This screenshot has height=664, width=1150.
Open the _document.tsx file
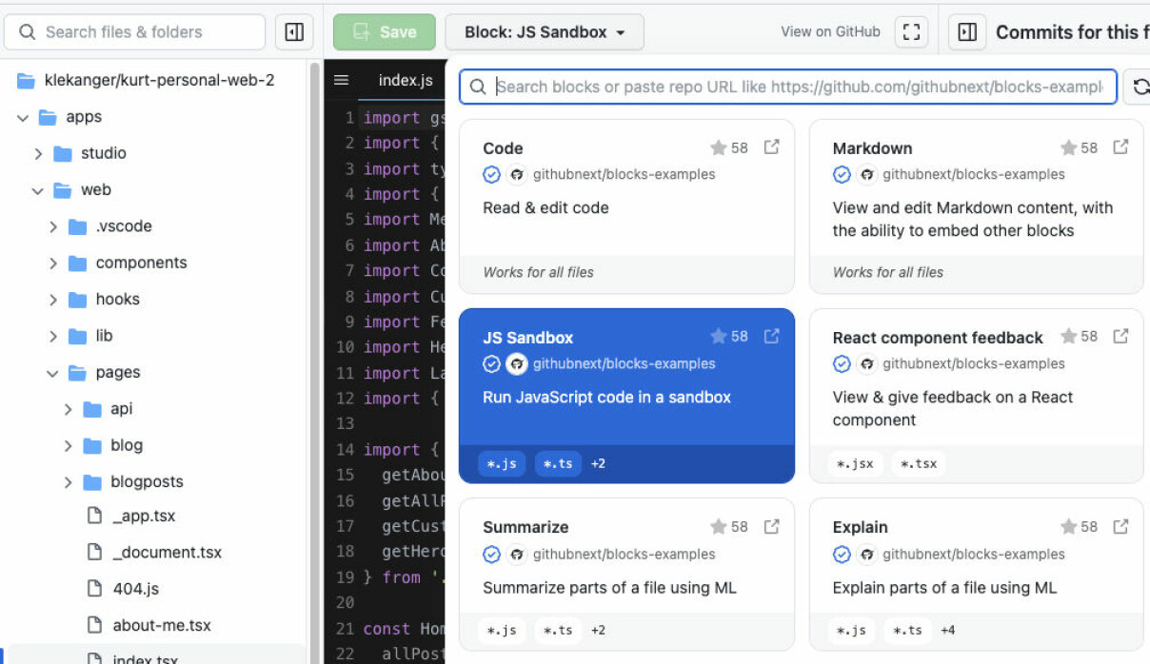pos(167,553)
